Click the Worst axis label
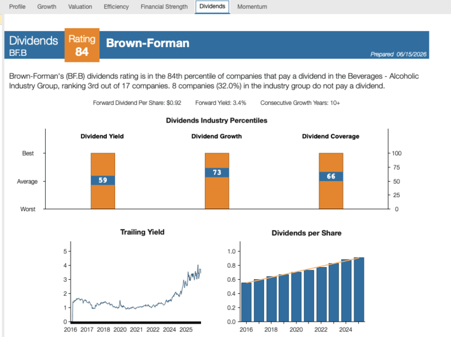 [x=27, y=209]
